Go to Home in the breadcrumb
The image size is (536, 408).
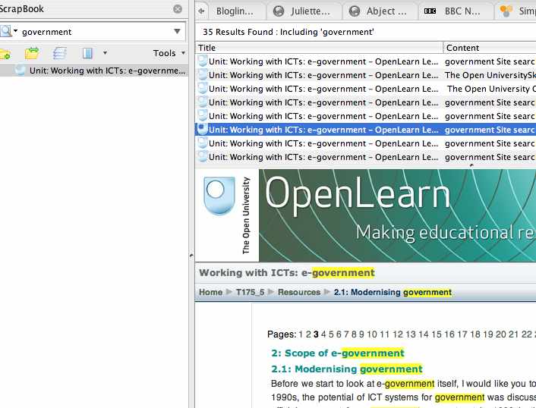[x=210, y=292]
